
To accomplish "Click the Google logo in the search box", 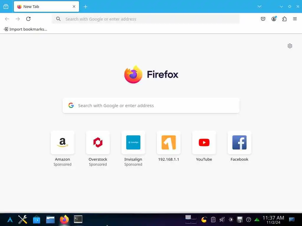I will (x=71, y=105).
